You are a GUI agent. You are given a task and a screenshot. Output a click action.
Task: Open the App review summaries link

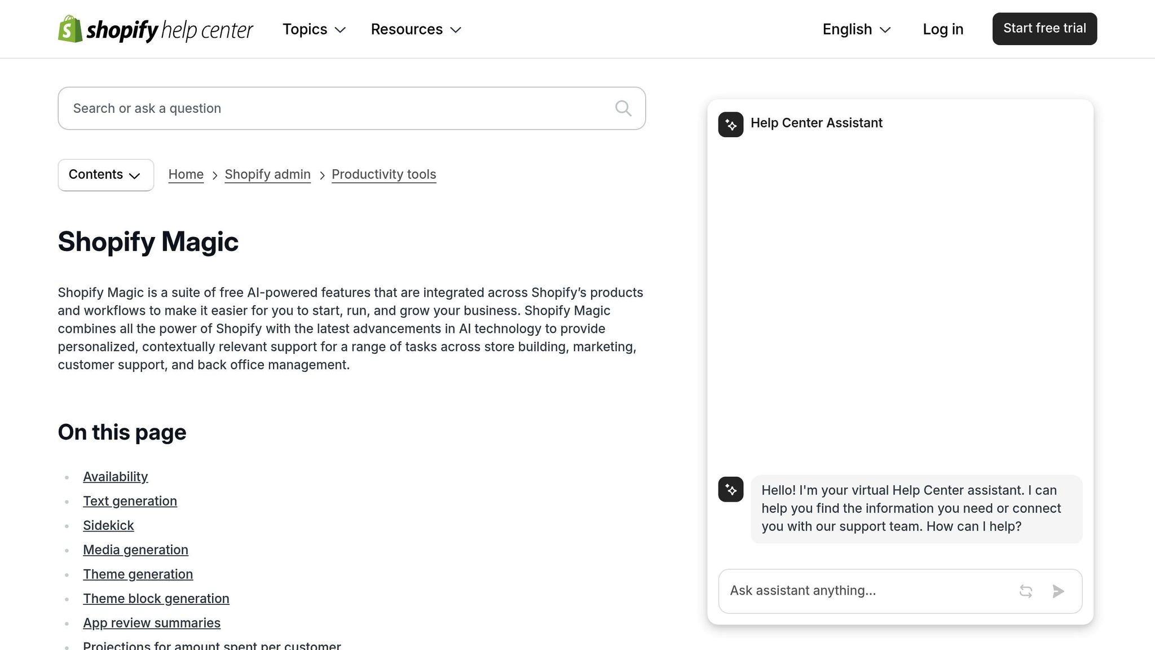(x=152, y=623)
